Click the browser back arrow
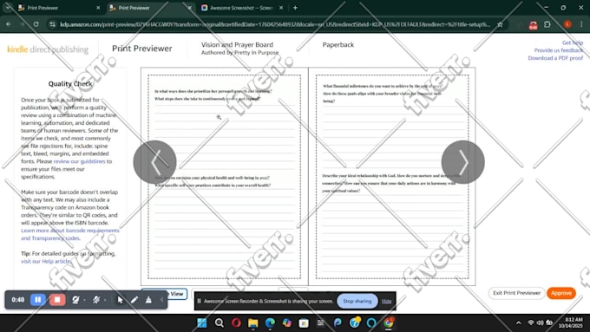Image resolution: width=590 pixels, height=332 pixels. point(9,24)
